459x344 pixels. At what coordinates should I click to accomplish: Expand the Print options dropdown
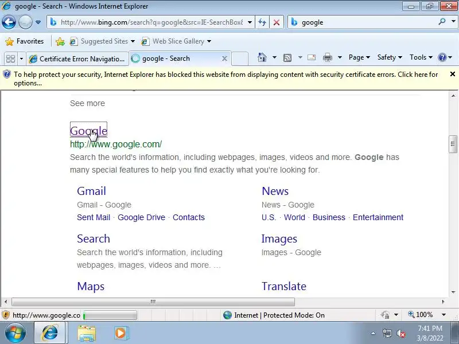[340, 57]
